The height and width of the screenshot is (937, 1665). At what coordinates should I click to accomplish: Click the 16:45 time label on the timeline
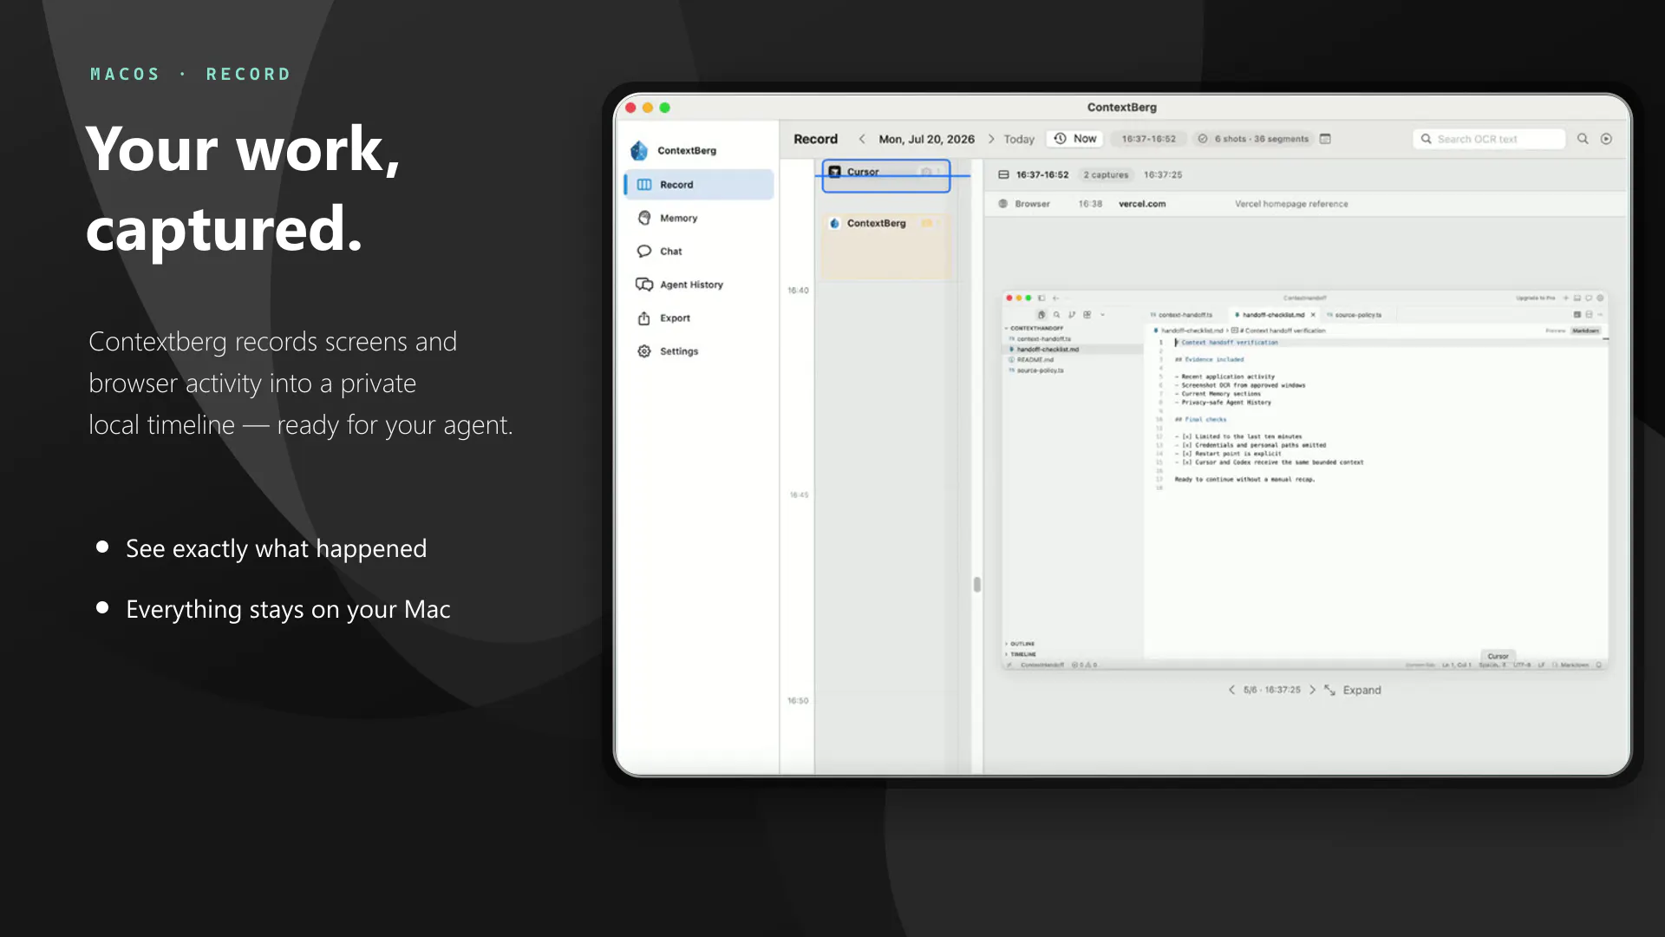tap(799, 495)
